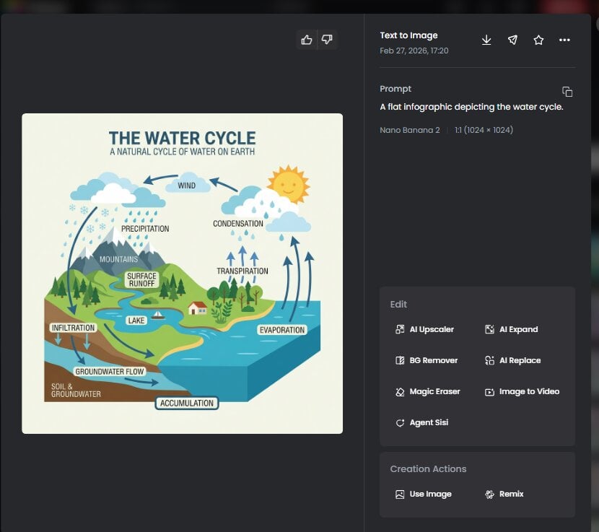The height and width of the screenshot is (532, 599).
Task: Open the BG Remover tool
Action: tap(427, 360)
